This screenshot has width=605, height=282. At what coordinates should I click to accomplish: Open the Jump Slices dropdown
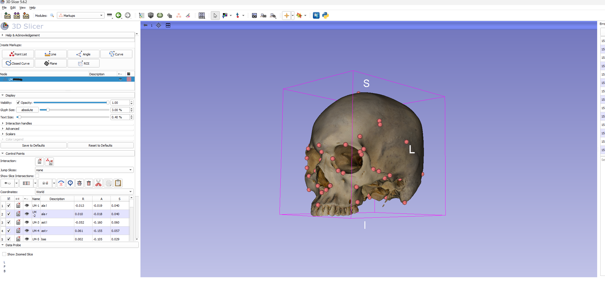coord(84,170)
